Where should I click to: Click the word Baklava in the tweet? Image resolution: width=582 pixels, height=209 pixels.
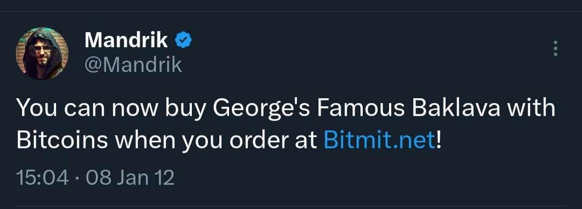coord(458,107)
